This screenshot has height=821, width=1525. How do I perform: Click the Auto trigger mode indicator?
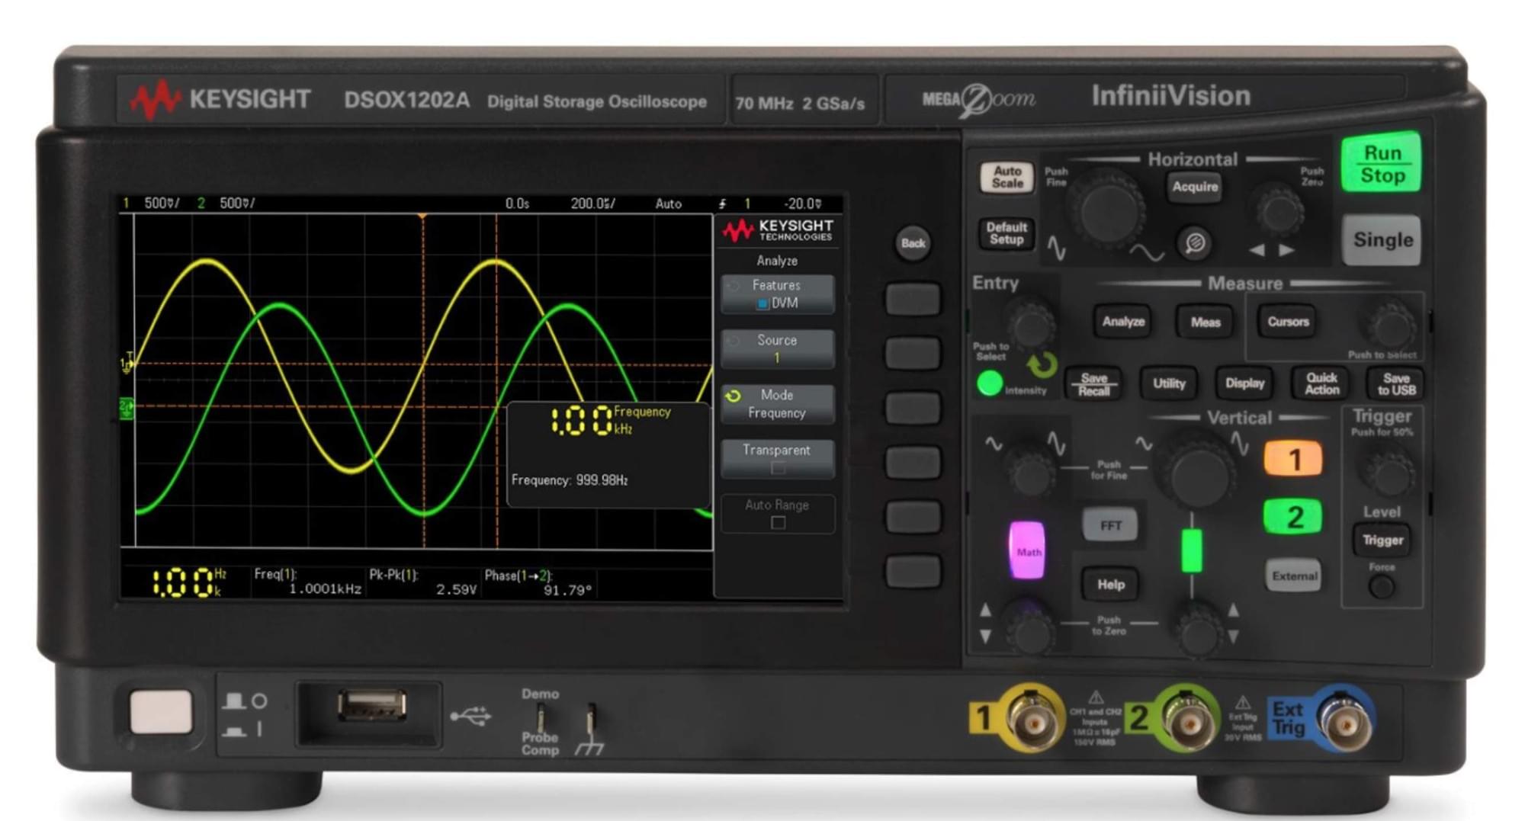668,204
